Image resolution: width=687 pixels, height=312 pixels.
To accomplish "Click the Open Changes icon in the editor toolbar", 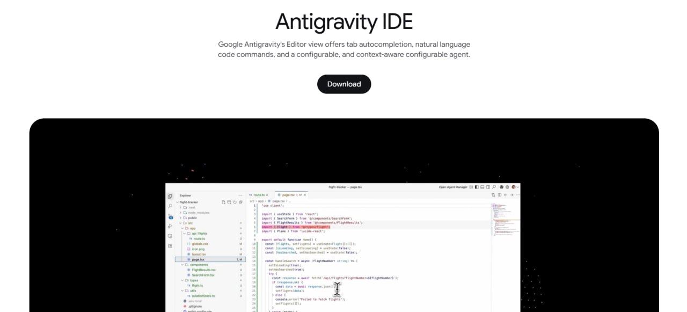I will [x=493, y=195].
